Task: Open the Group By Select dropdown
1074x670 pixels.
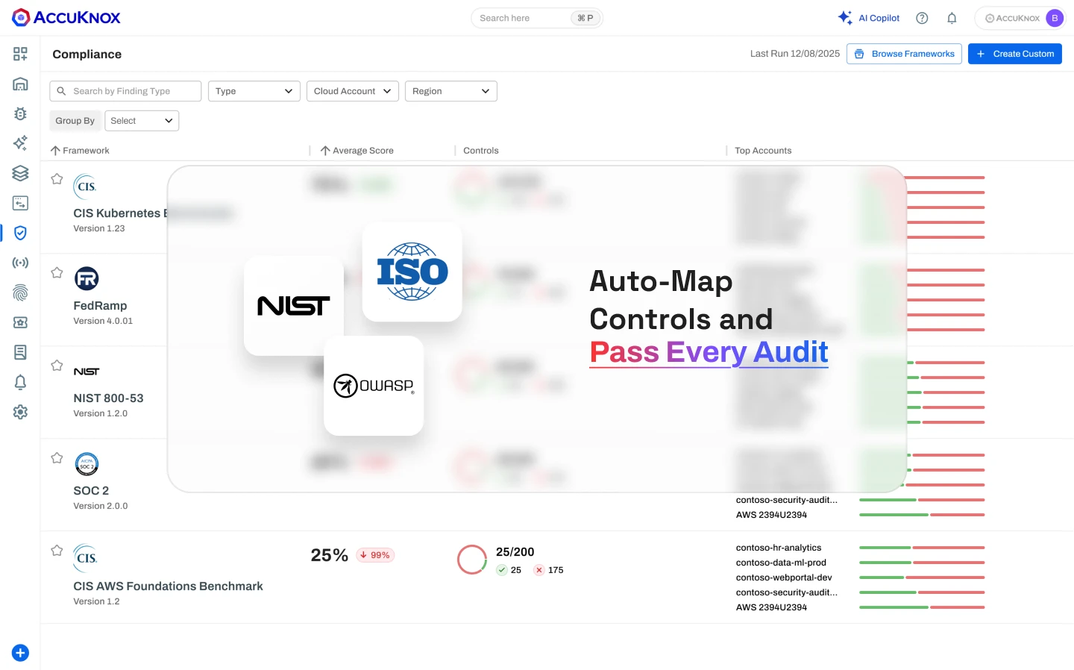Action: coord(142,121)
